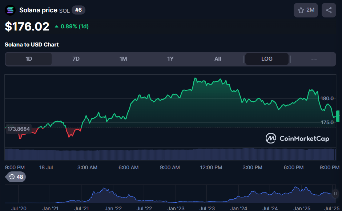Open more chart options ellipsis menu
Image resolution: width=342 pixels, height=211 pixels.
[314, 59]
